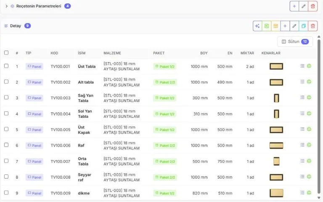Open list details icon for Sağ Yan Tabla
This screenshot has height=202, width=323.
click(x=302, y=97)
